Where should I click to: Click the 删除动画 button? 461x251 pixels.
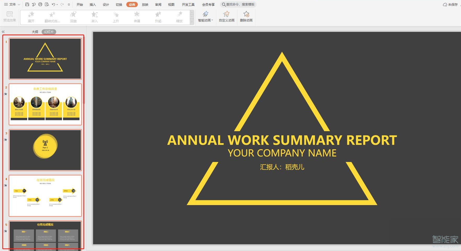[x=246, y=17]
